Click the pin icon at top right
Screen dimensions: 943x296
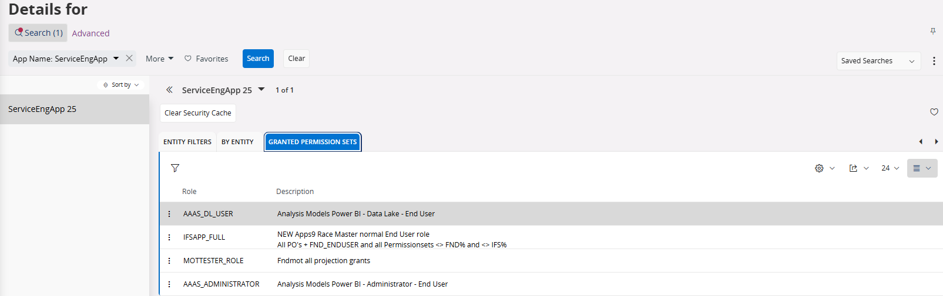(933, 31)
